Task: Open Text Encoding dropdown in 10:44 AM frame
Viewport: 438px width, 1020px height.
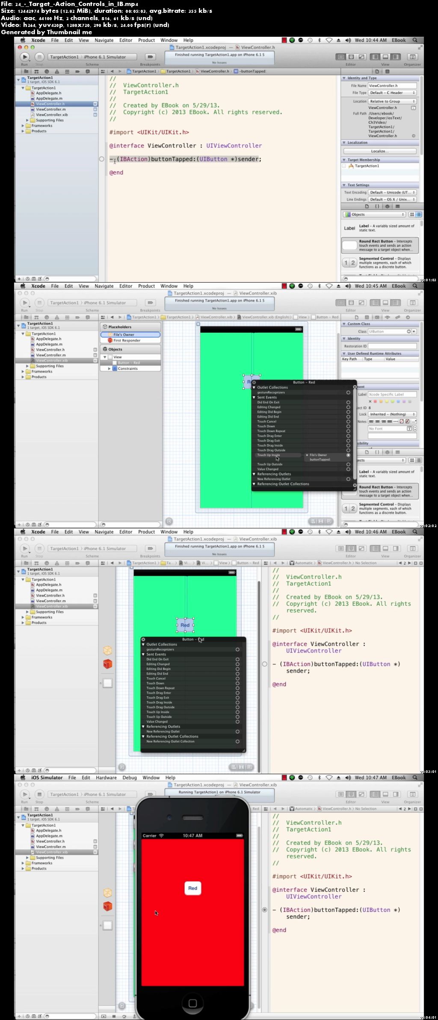Action: tap(392, 192)
